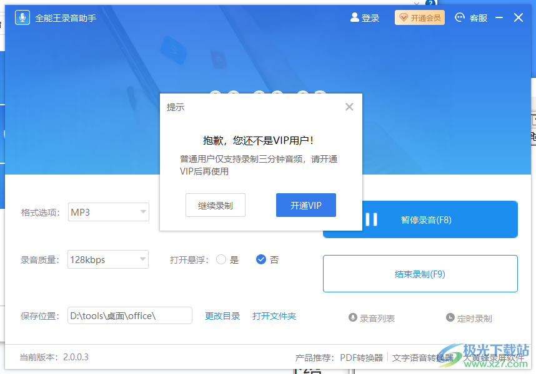
Task: Click the save path input field
Action: pos(129,315)
